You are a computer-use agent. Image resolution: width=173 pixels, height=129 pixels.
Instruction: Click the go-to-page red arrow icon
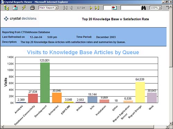[x=114, y=8]
